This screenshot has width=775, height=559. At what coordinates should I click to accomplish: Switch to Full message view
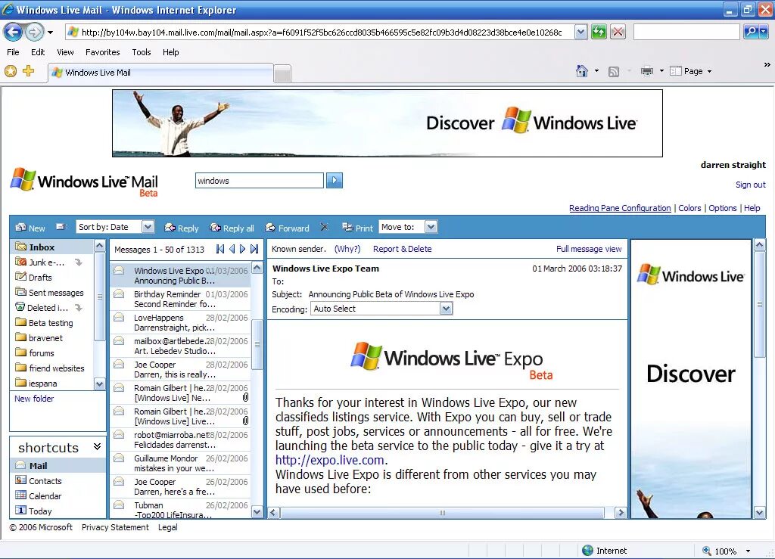pyautogui.click(x=589, y=249)
